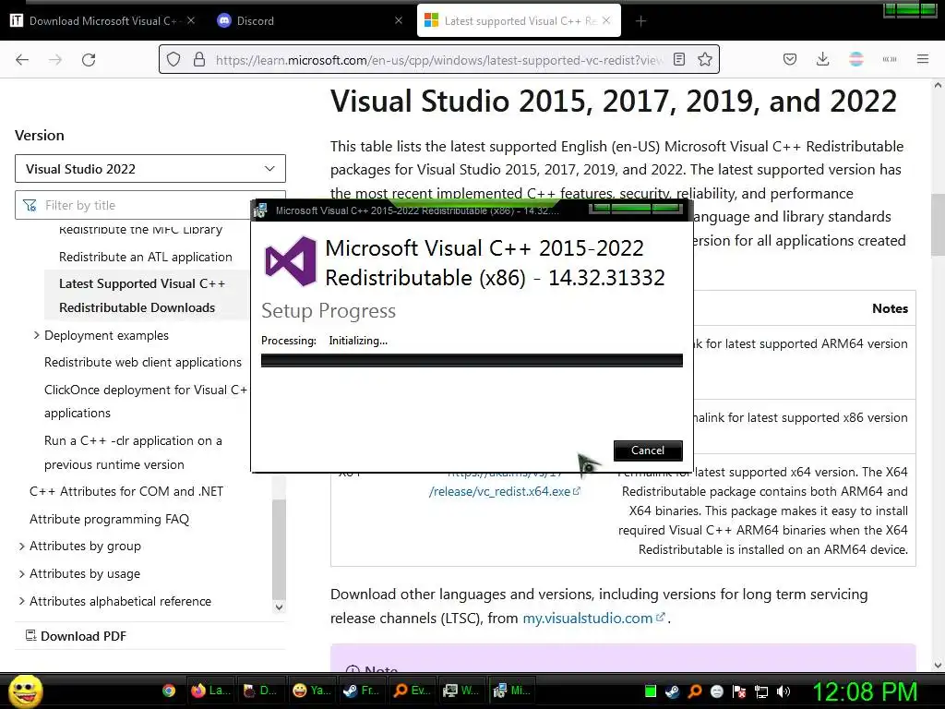945x709 pixels.
Task: Toggle reader view icon in address bar
Action: coord(679,59)
